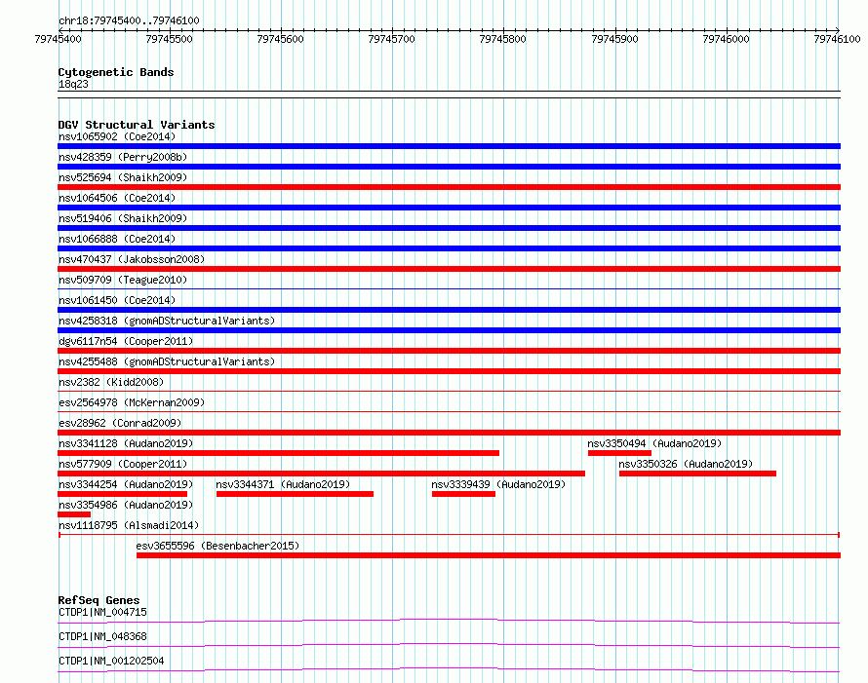Select the red bar under nsv3350326
Image resolution: width=868 pixels, height=683 pixels.
(x=697, y=474)
